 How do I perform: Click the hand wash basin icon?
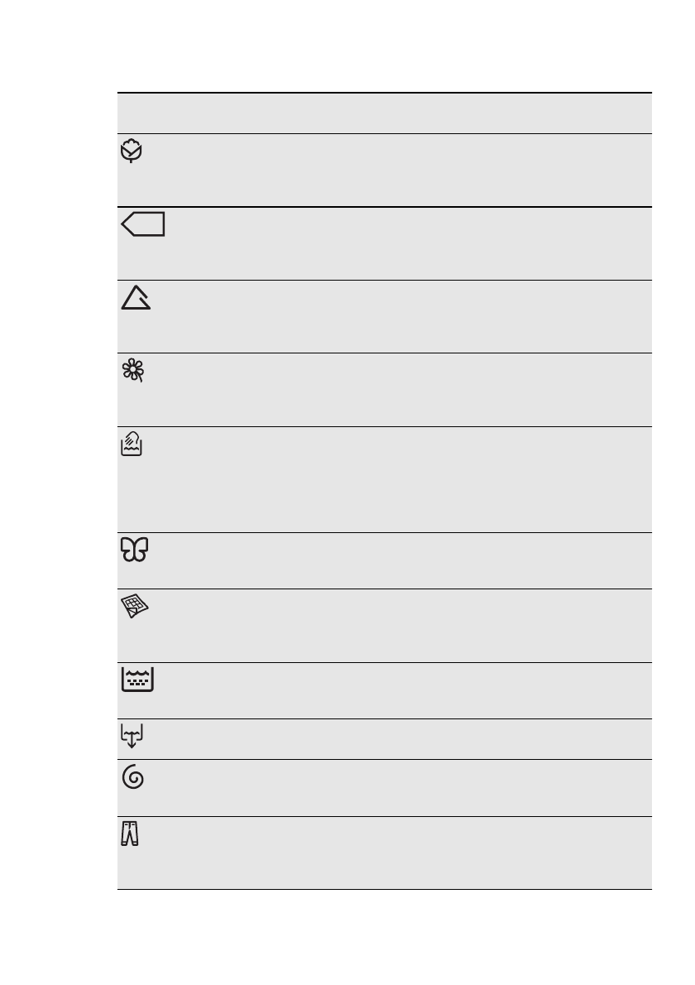(132, 445)
